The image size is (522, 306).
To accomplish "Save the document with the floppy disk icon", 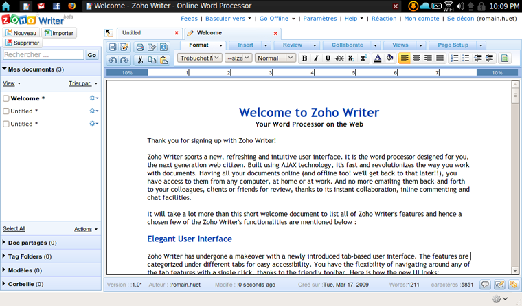I will pos(113,47).
